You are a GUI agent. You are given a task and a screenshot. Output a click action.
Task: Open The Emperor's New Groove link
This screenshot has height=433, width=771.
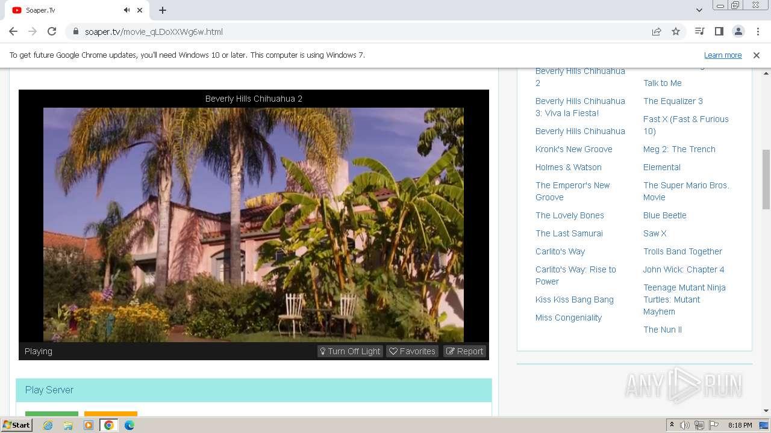572,191
